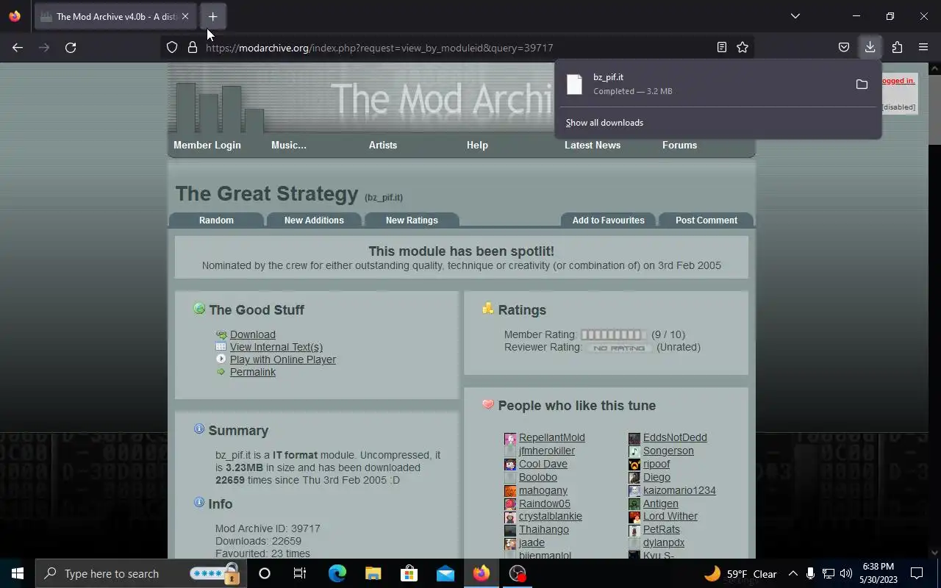Click the mahogany user avatar thumbnail

pos(510,491)
